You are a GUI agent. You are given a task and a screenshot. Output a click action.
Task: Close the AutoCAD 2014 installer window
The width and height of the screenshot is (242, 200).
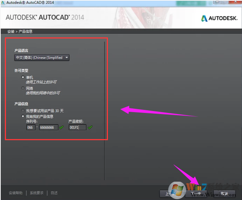[x=235, y=2]
